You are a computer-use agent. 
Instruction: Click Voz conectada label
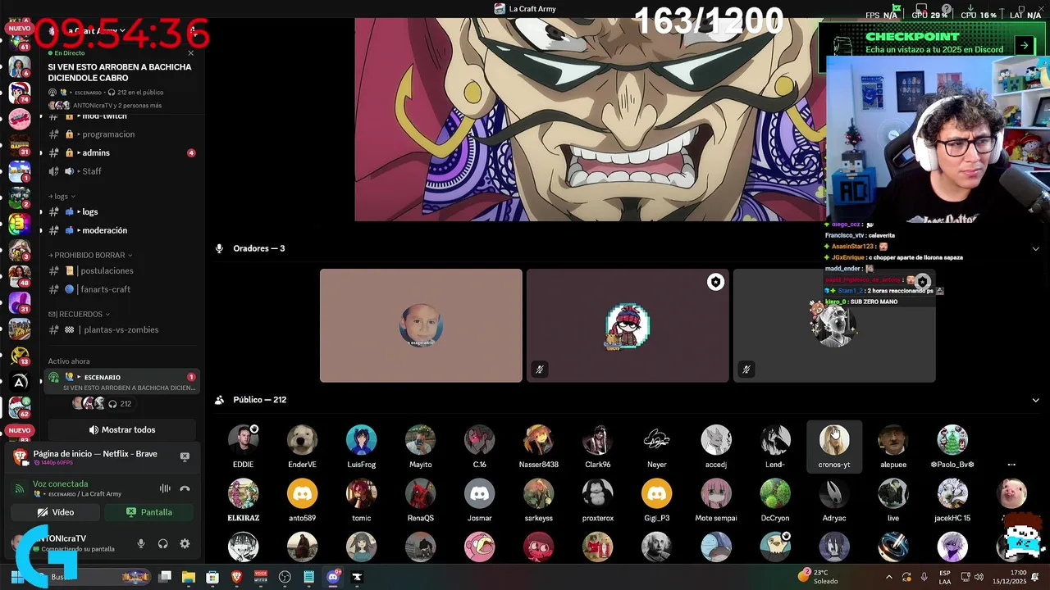coord(60,484)
